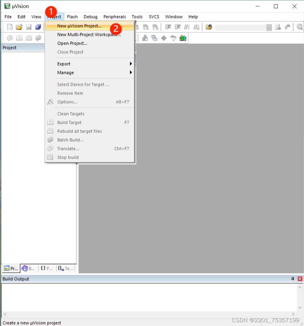Image resolution: width=304 pixels, height=326 pixels.
Task: Click Options menu entry
Action: [90, 102]
